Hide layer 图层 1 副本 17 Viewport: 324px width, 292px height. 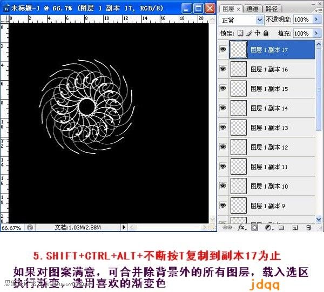tap(222, 49)
